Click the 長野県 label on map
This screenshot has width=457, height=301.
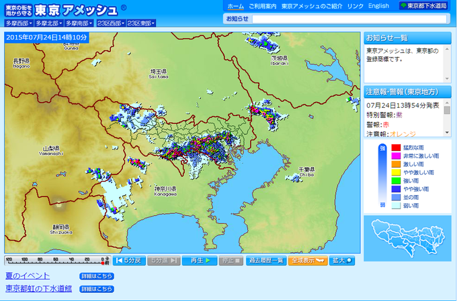point(22,63)
